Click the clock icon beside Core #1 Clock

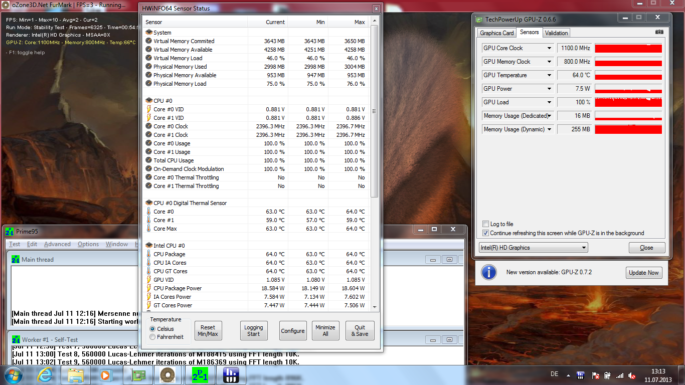(x=149, y=135)
